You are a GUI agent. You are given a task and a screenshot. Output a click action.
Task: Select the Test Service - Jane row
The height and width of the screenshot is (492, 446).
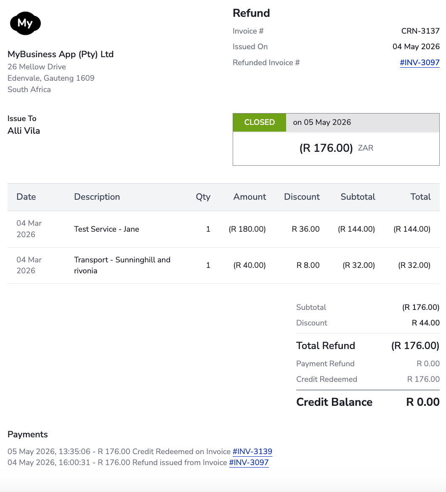coord(223,229)
